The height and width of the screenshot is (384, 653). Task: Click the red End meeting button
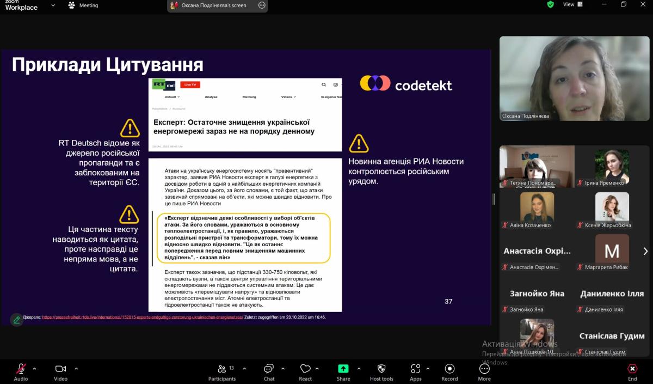(632, 372)
